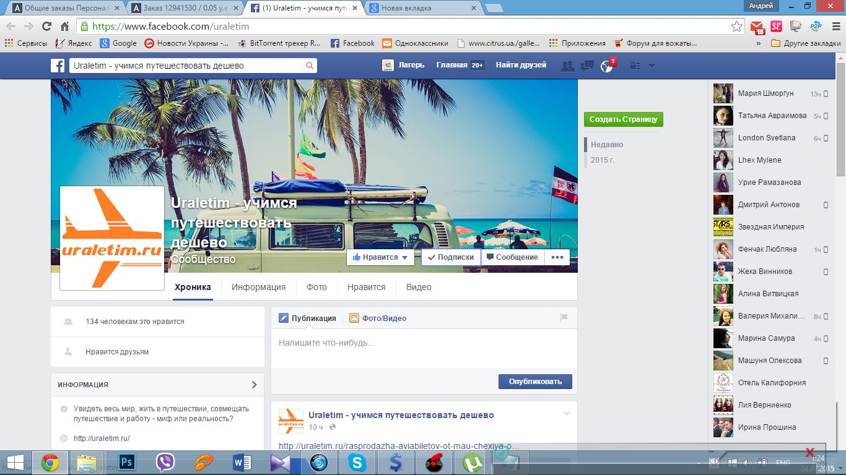Show more bookmarks with the double chevron

click(759, 43)
